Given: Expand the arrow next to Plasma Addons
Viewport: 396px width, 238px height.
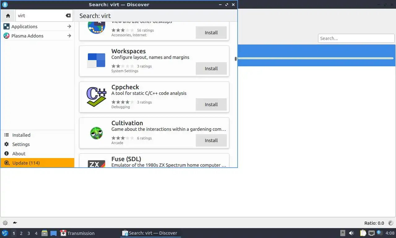Looking at the screenshot, I should [x=69, y=36].
